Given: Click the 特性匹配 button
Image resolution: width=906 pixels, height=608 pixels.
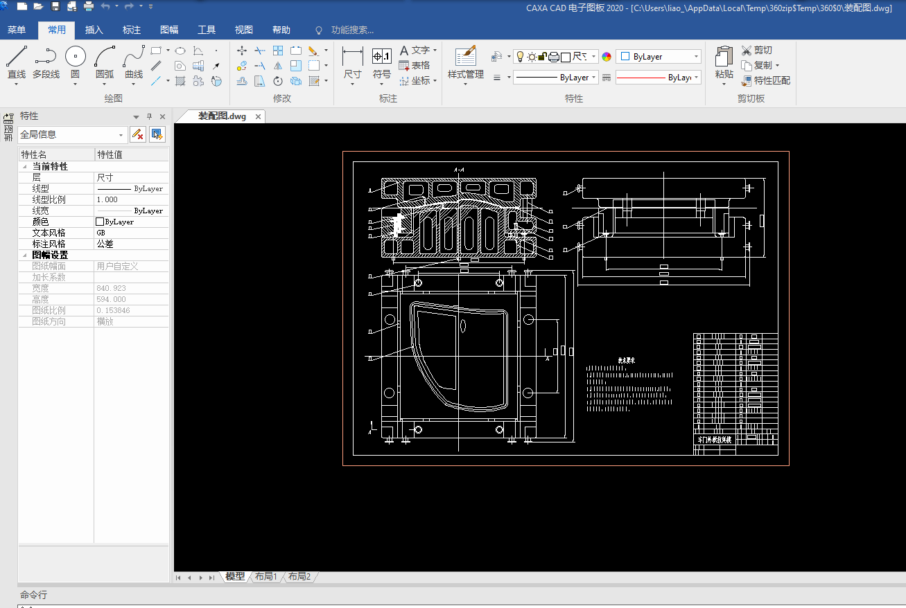Looking at the screenshot, I should [765, 80].
